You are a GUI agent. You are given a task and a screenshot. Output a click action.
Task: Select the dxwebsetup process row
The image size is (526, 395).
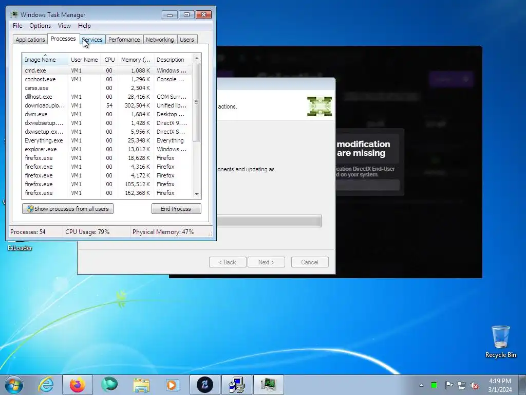[x=107, y=123]
